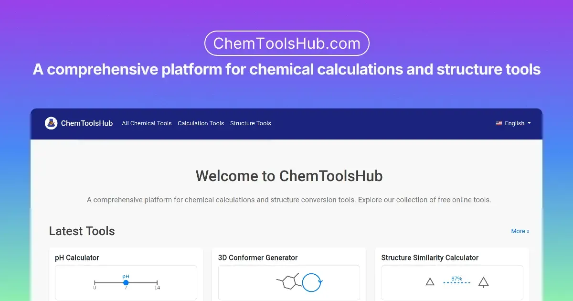Click the ChemToolsHub.com banner pill

(x=286, y=43)
